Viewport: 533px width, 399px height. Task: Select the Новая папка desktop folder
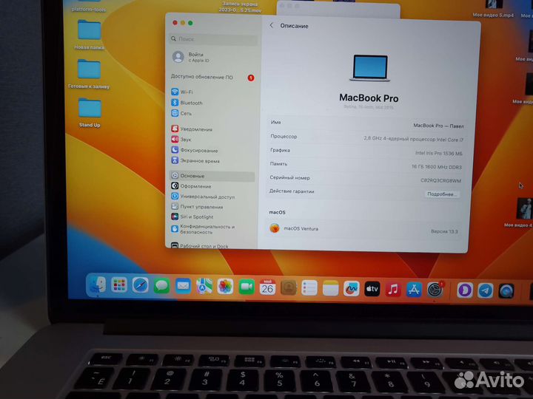click(89, 35)
